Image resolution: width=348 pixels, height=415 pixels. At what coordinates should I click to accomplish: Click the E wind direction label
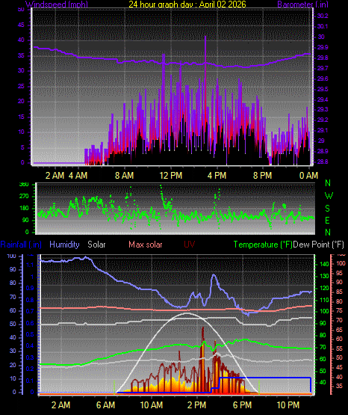click(328, 220)
